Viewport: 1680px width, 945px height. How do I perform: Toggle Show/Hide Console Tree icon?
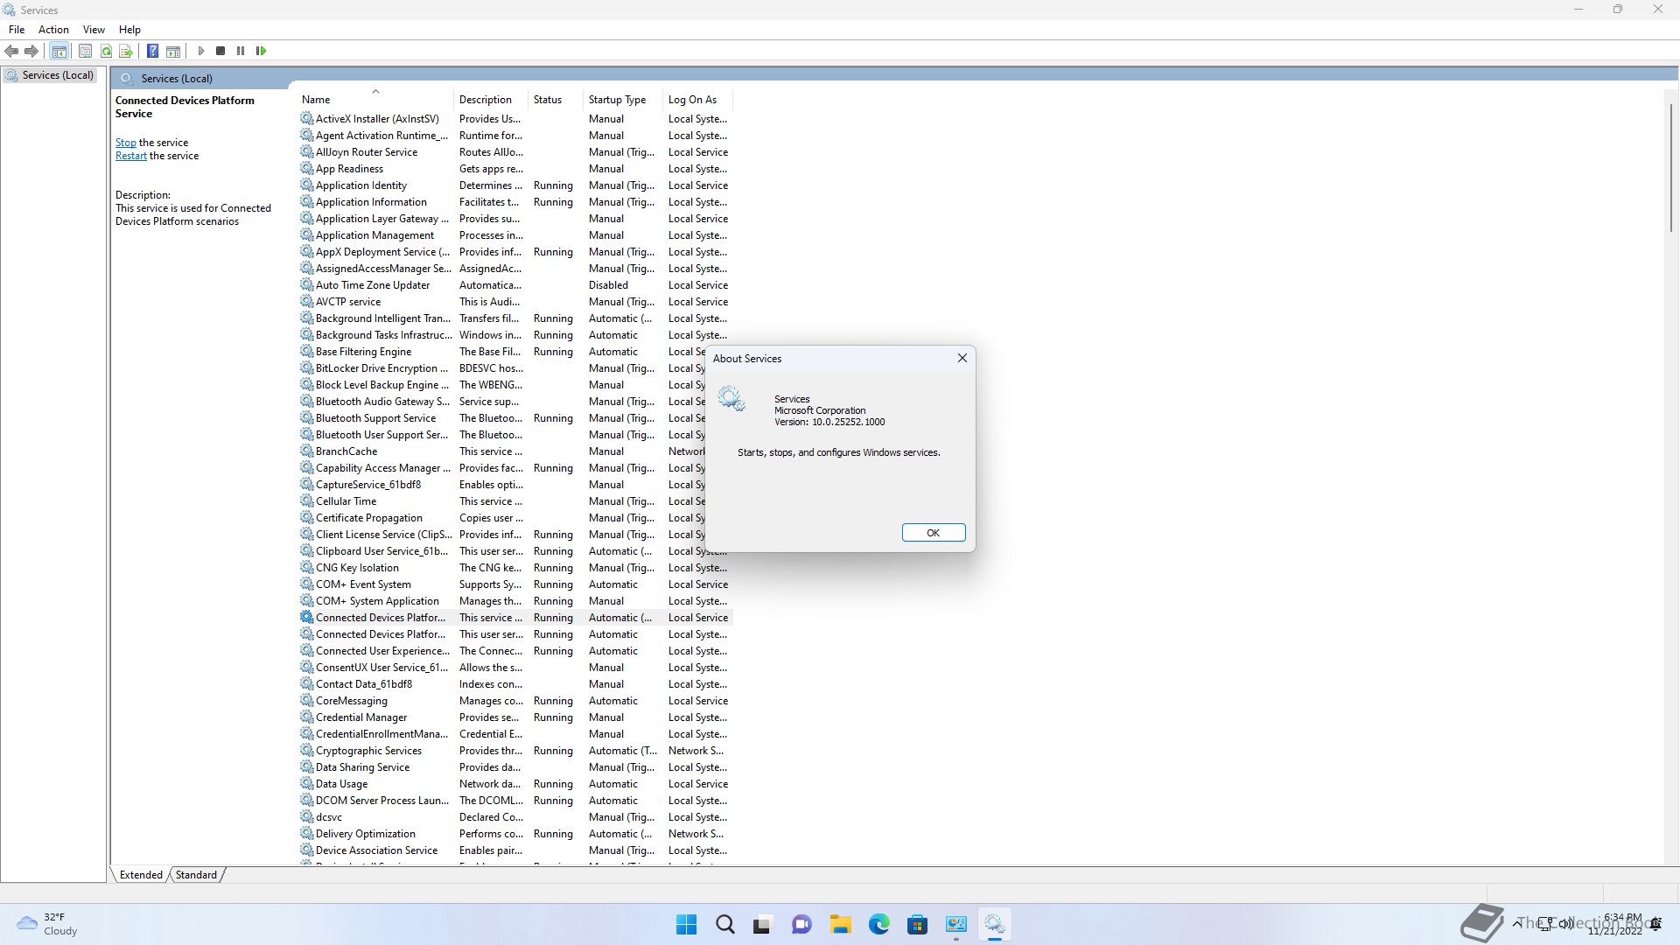click(x=59, y=51)
